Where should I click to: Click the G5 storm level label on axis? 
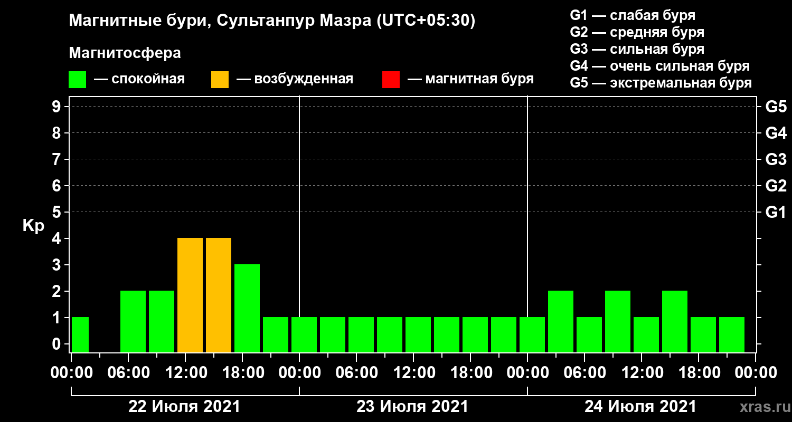(776, 107)
